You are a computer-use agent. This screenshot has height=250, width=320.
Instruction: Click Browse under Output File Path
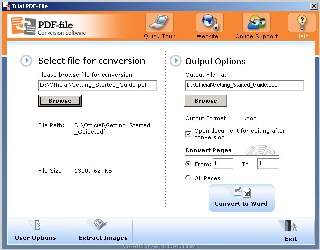tap(206, 101)
